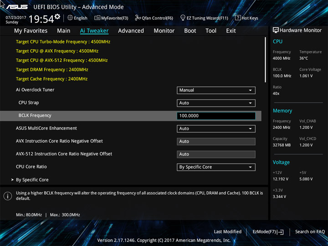
Task: Click the Max.: 300.0MHz text
Action: [65, 215]
